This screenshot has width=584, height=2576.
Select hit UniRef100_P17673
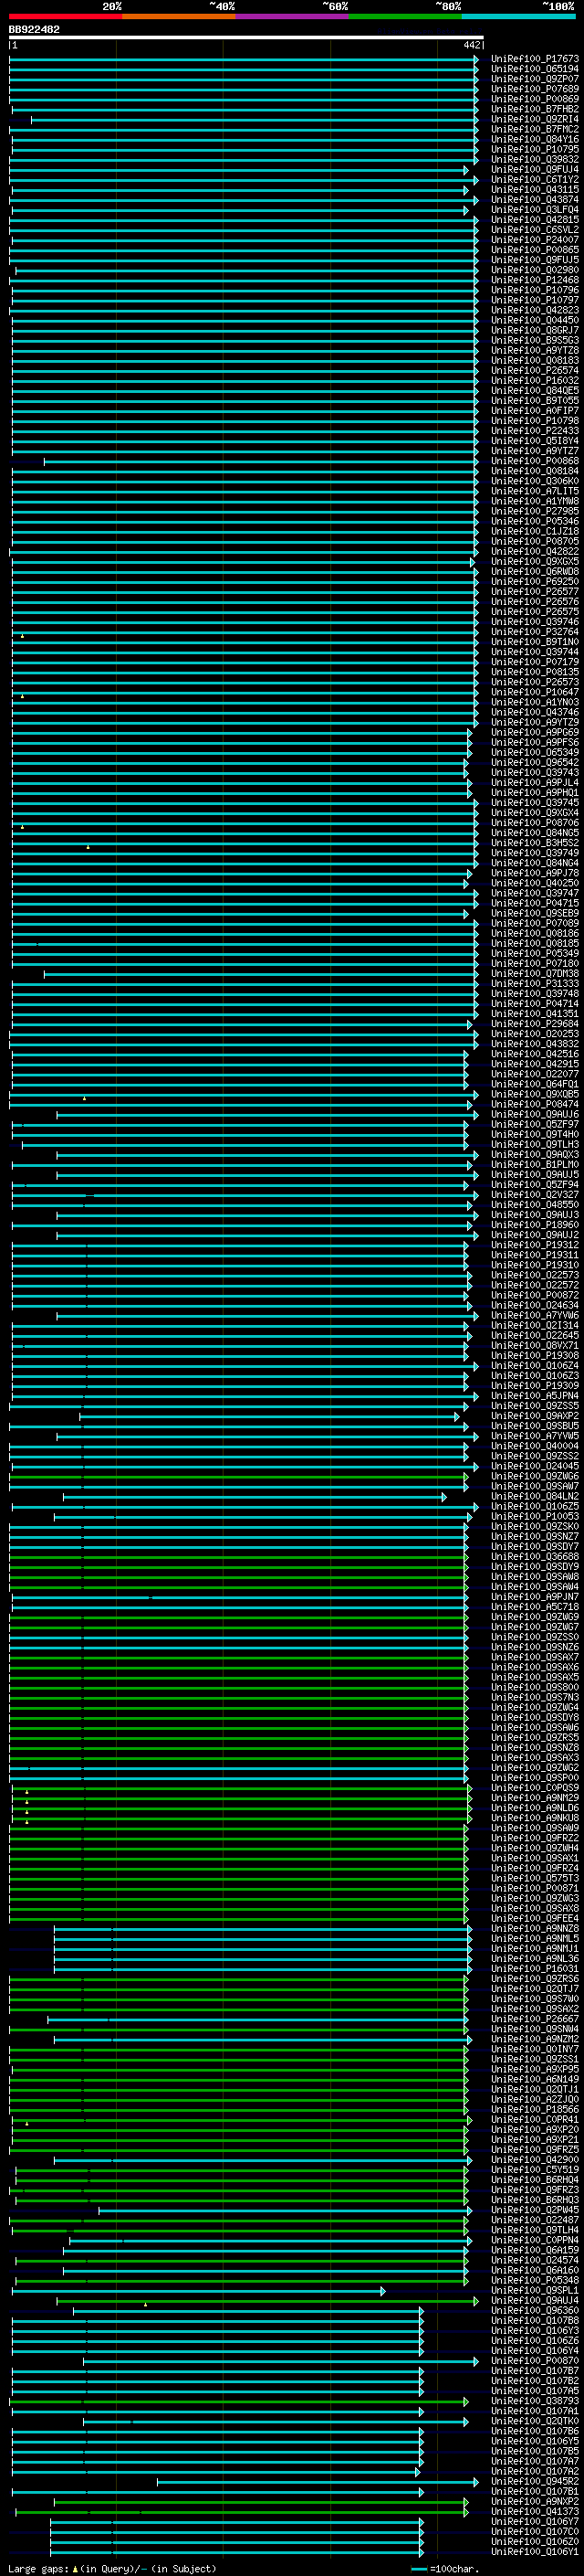535,59
